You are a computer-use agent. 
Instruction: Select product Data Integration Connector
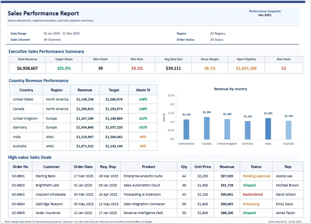[144, 204]
